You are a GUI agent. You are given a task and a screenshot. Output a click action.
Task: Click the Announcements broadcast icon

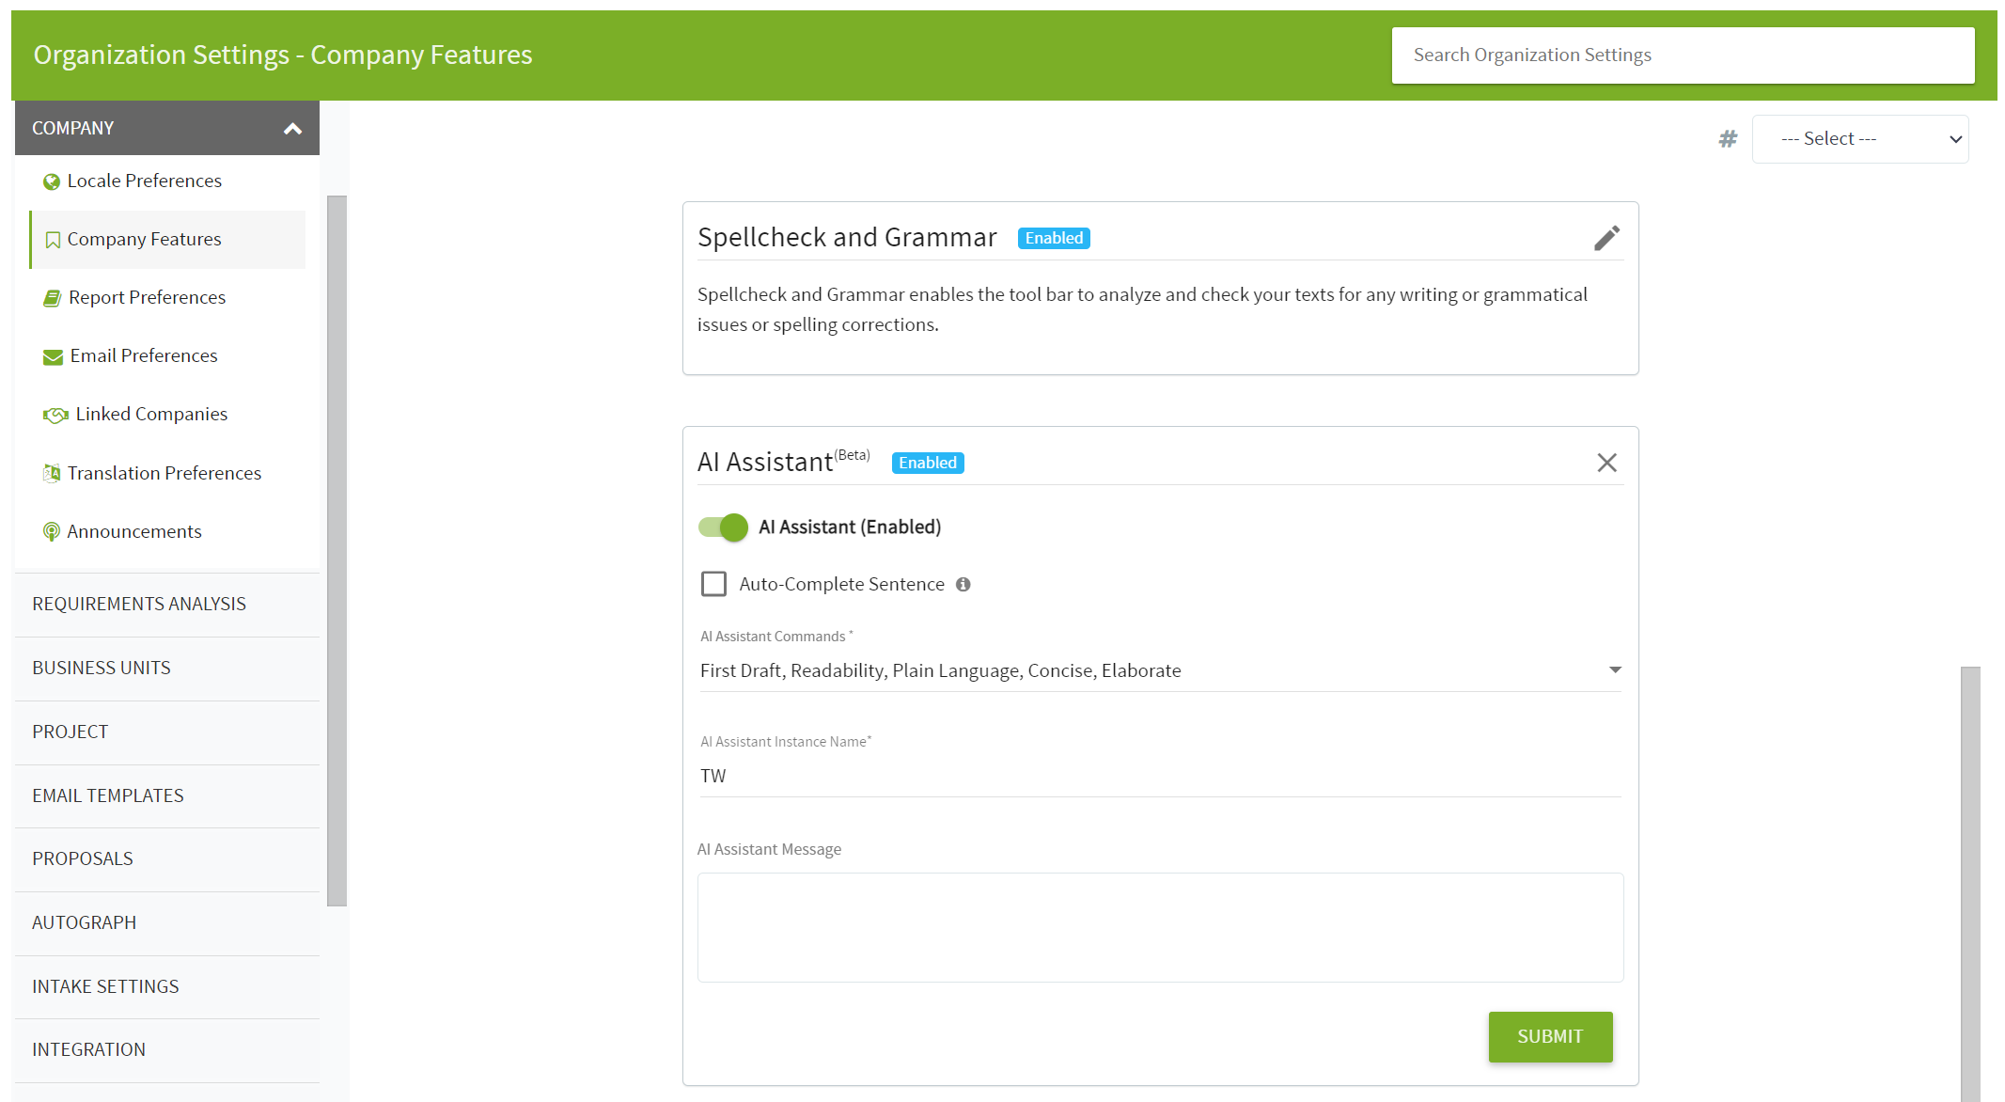(x=52, y=531)
